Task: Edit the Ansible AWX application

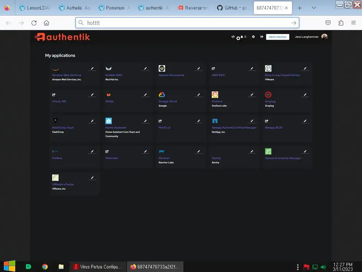Action: 145,68
